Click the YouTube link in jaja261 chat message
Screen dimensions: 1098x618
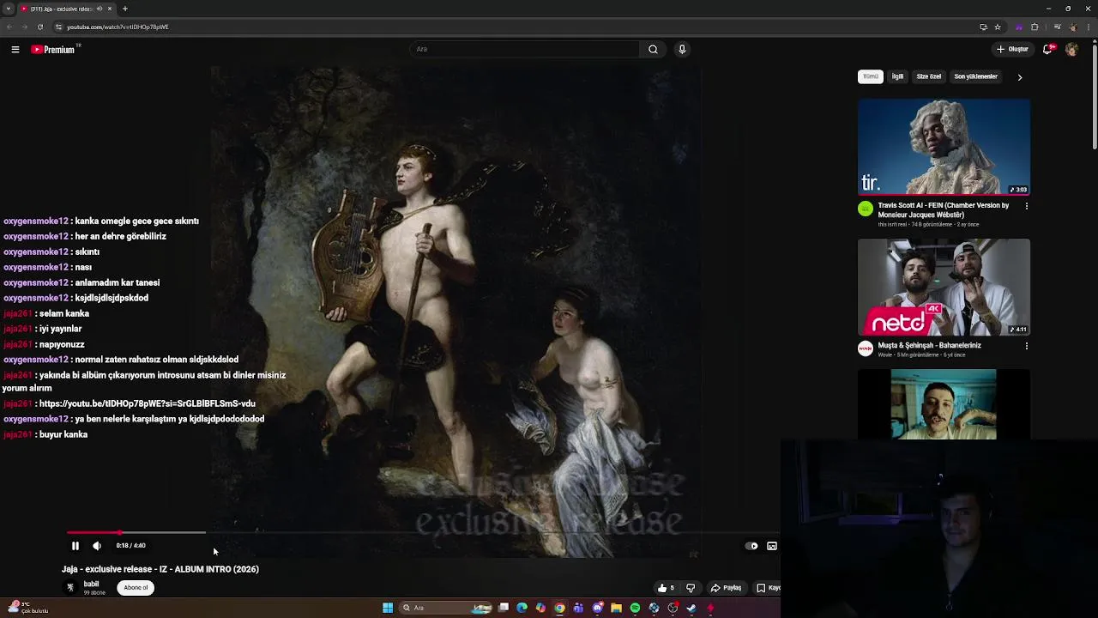(147, 403)
